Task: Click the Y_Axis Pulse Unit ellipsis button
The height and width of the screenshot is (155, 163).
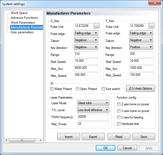Action: [x=151, y=26]
